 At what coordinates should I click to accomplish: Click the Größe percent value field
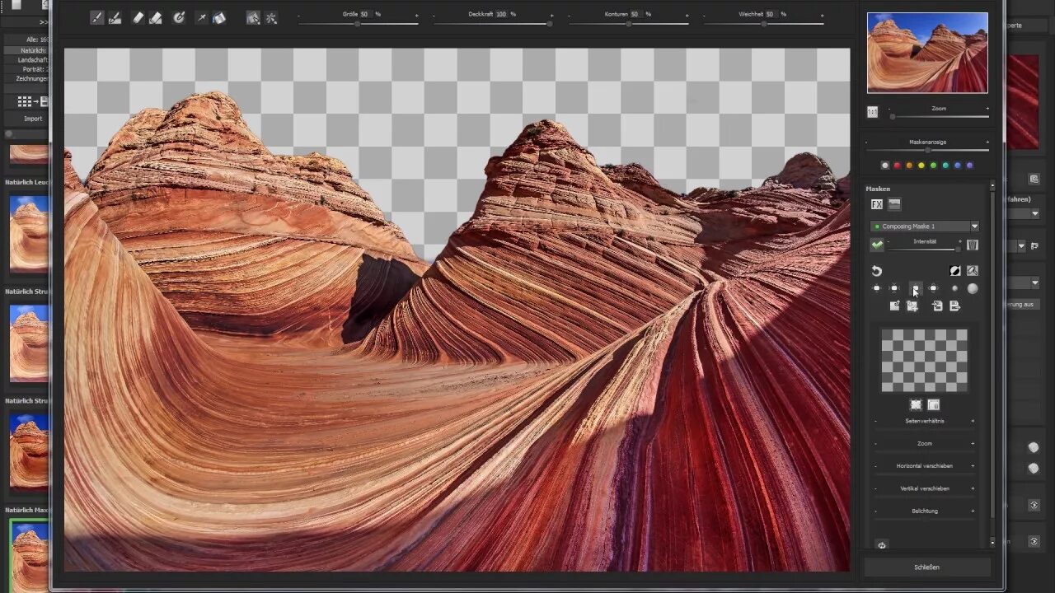[365, 14]
